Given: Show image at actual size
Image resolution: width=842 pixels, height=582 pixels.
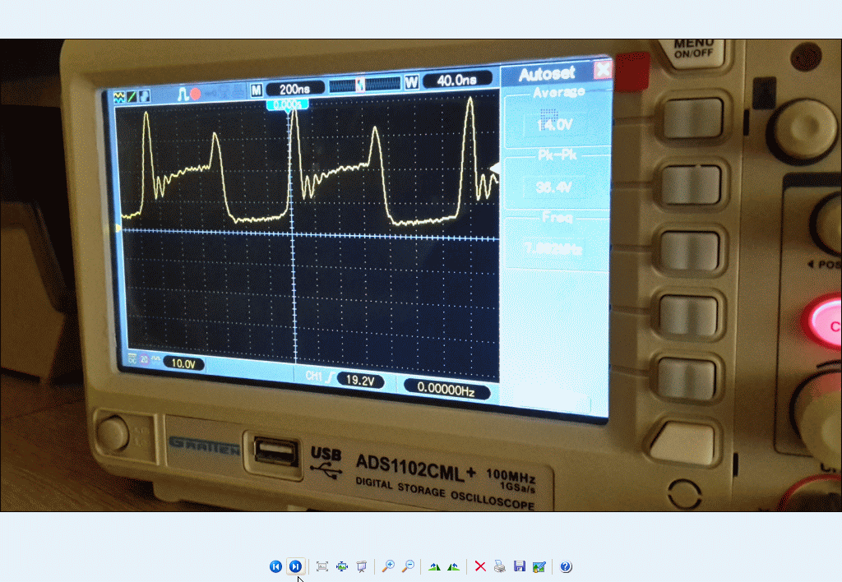Looking at the screenshot, I should coord(342,566).
